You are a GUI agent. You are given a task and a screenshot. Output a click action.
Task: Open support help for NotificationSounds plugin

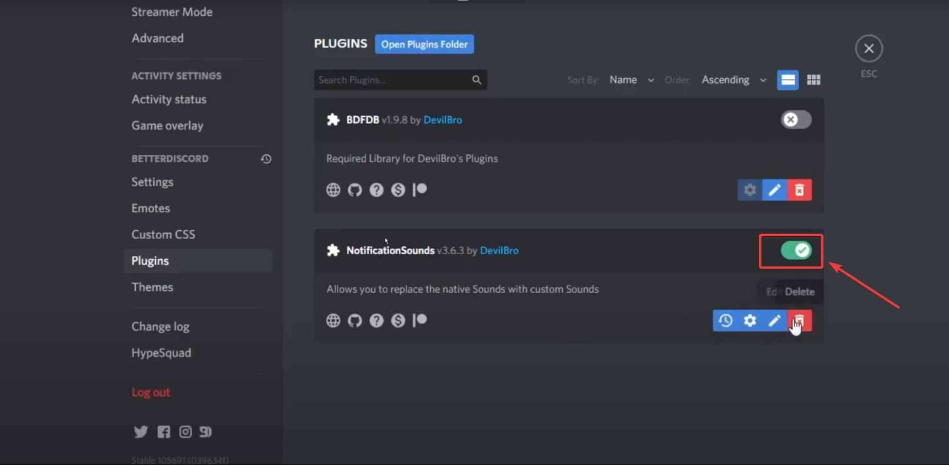tap(376, 320)
